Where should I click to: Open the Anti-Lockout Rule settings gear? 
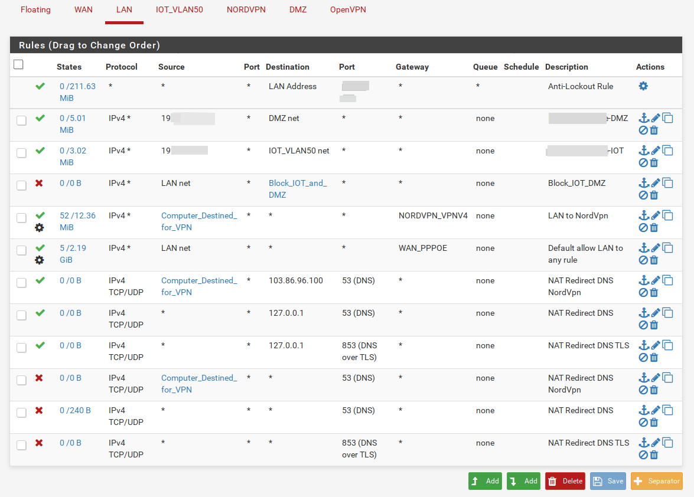tap(643, 86)
